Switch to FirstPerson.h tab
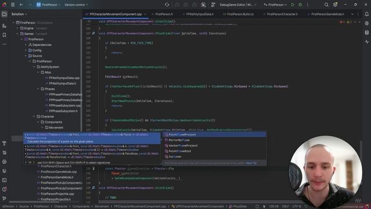Image resolution: width=371 pixels, height=209 pixels. (x=163, y=14)
